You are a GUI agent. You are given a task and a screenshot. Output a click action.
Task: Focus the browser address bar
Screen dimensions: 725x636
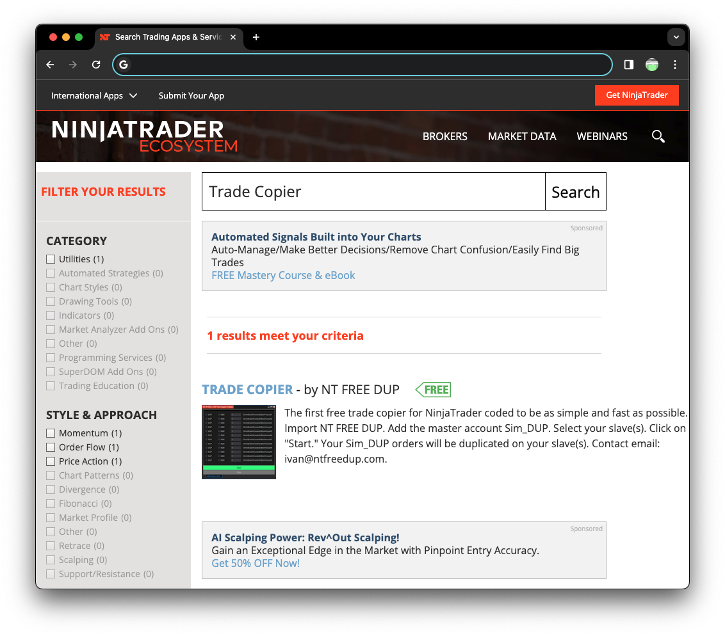362,65
